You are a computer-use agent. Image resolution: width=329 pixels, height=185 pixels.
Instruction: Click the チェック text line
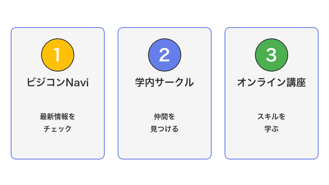point(58,129)
